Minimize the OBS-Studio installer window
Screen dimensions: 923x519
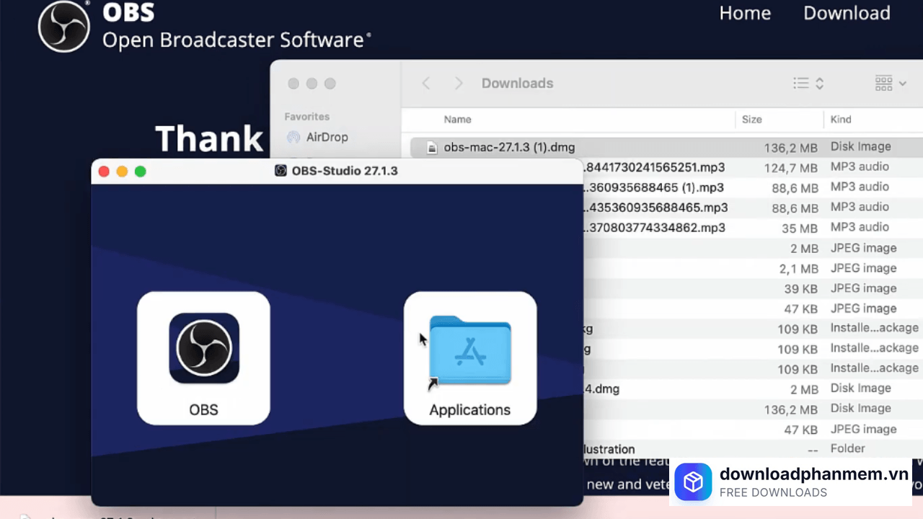click(122, 171)
